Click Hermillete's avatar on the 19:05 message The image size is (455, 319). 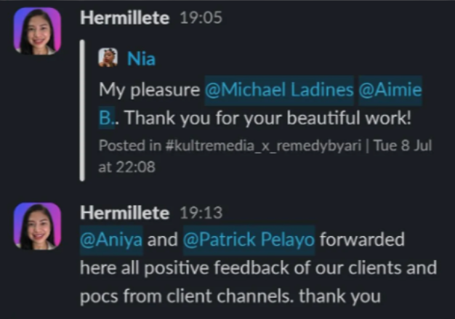pyautogui.click(x=37, y=31)
